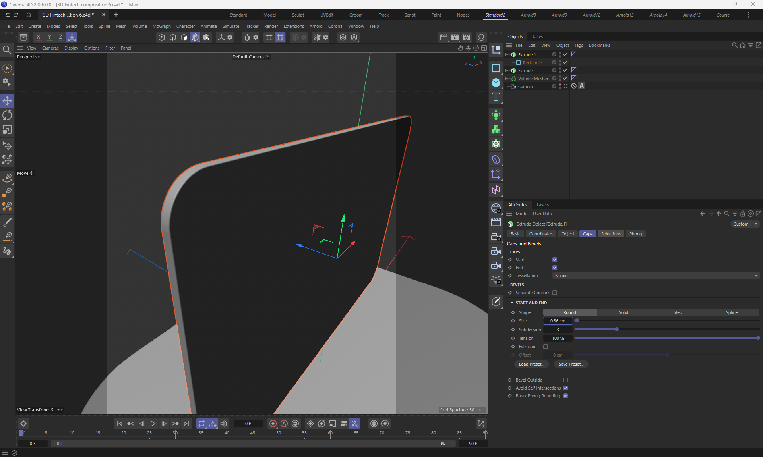Uncheck the Start cap checkbox
Image resolution: width=763 pixels, height=457 pixels.
pyautogui.click(x=555, y=260)
